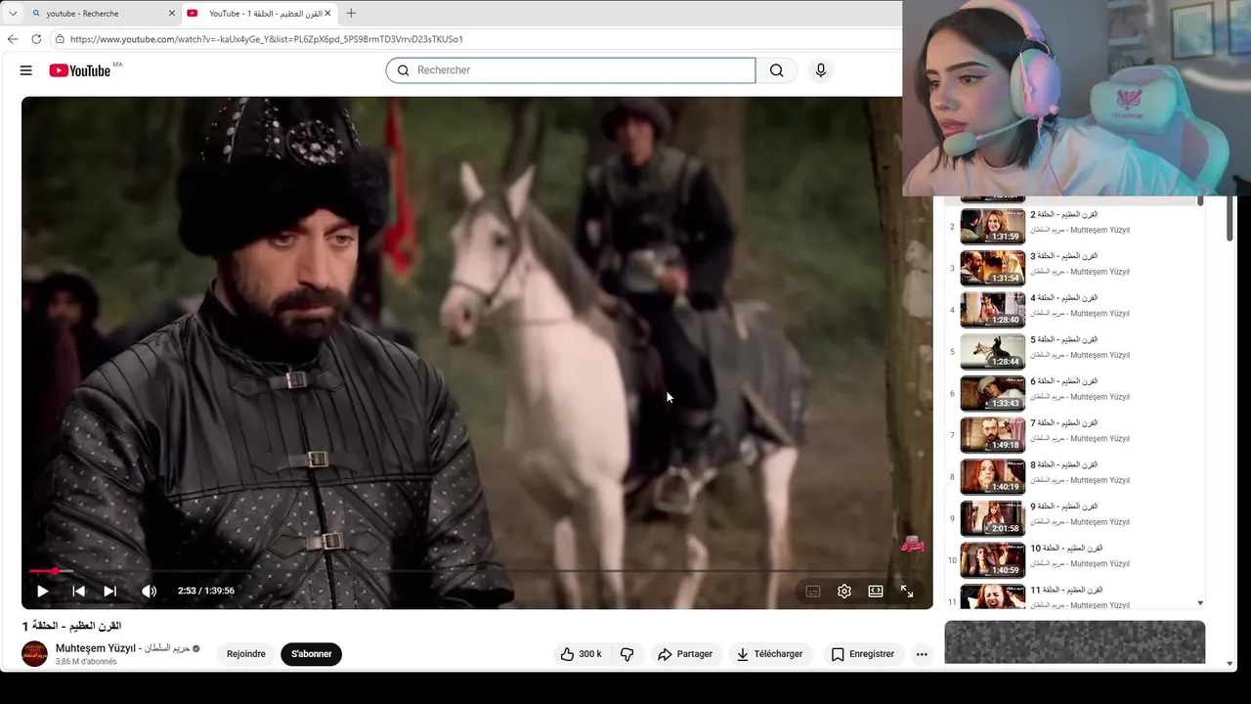View site information icon in address bar
This screenshot has height=704, width=1251.
tap(60, 39)
